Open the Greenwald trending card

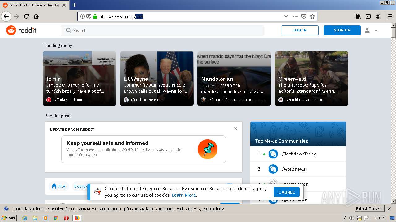click(x=312, y=79)
